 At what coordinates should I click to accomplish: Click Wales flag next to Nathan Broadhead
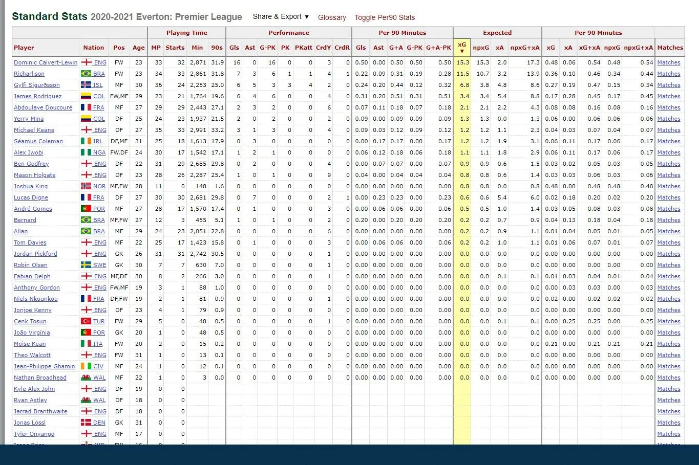[86, 378]
